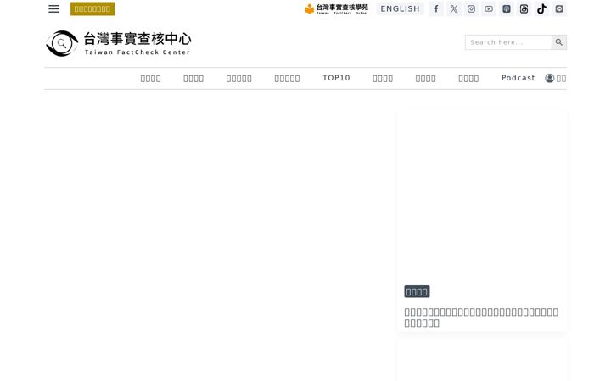
Task: Go to Taiwan FactCheck Center homepage logo
Action: click(x=119, y=43)
